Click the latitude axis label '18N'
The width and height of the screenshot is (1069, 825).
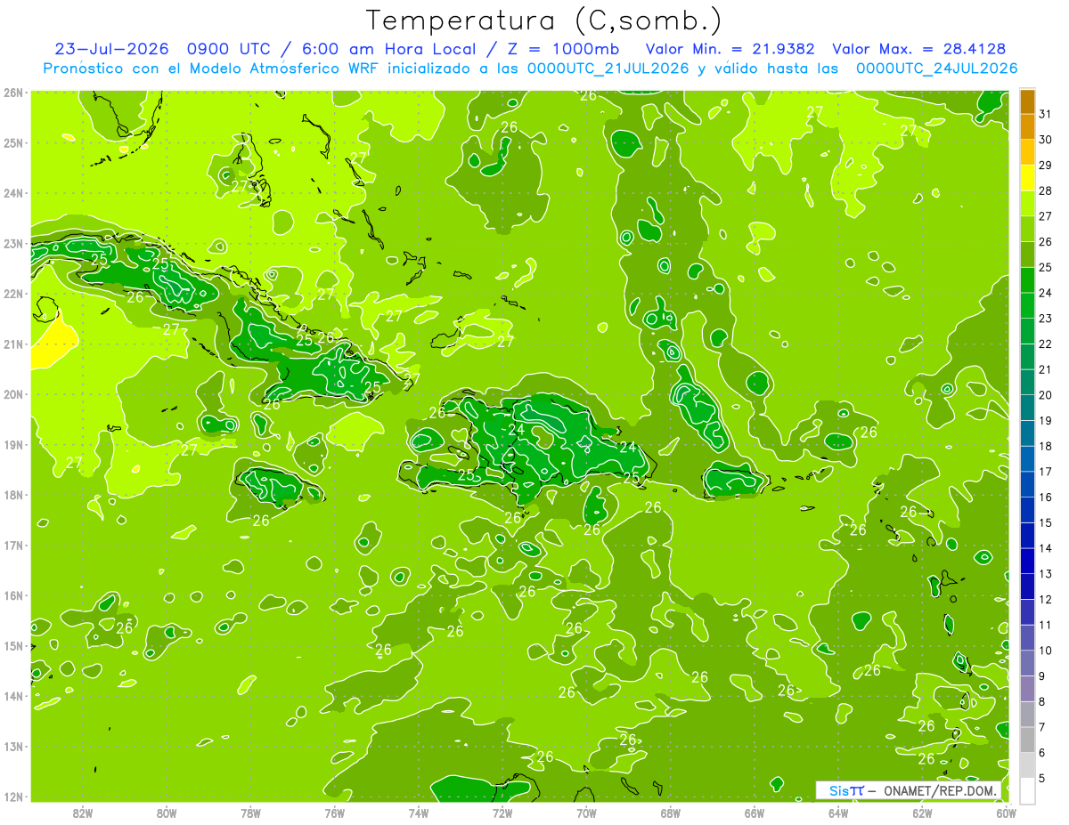(13, 495)
